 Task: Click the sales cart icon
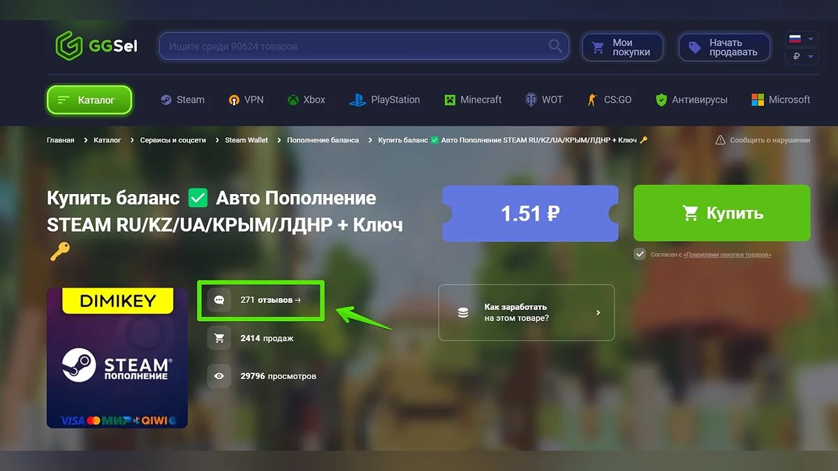click(x=219, y=338)
